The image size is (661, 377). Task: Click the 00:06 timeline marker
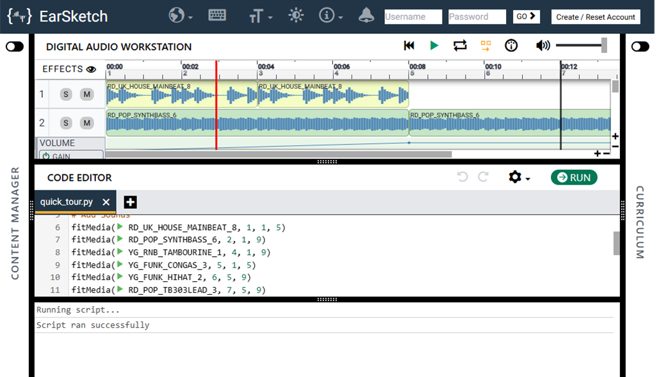[342, 66]
